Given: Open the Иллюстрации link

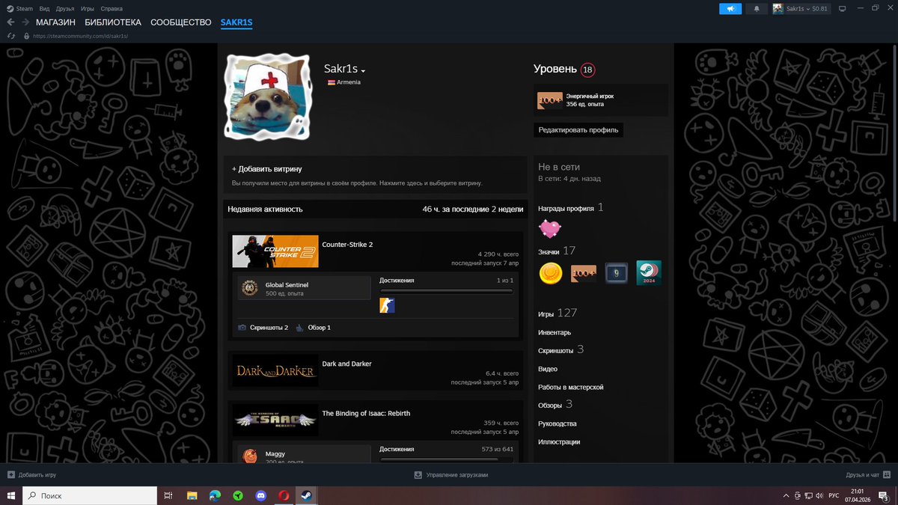Looking at the screenshot, I should [x=559, y=441].
